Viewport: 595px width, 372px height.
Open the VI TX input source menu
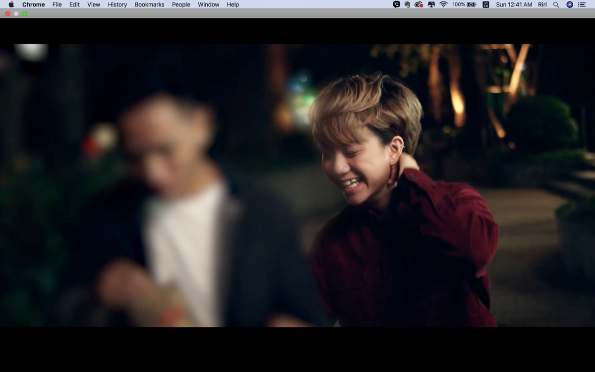(486, 4)
